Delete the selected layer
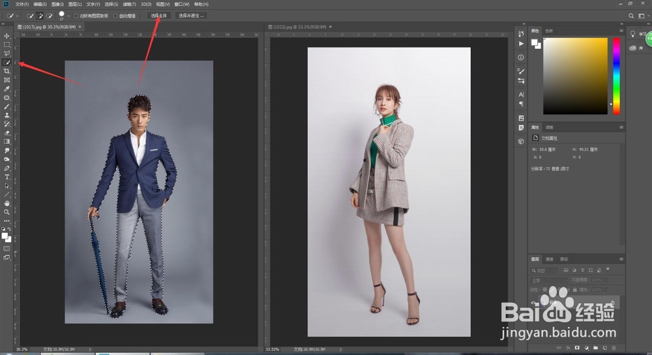Viewport: 652px width, 355px height. tap(614, 348)
